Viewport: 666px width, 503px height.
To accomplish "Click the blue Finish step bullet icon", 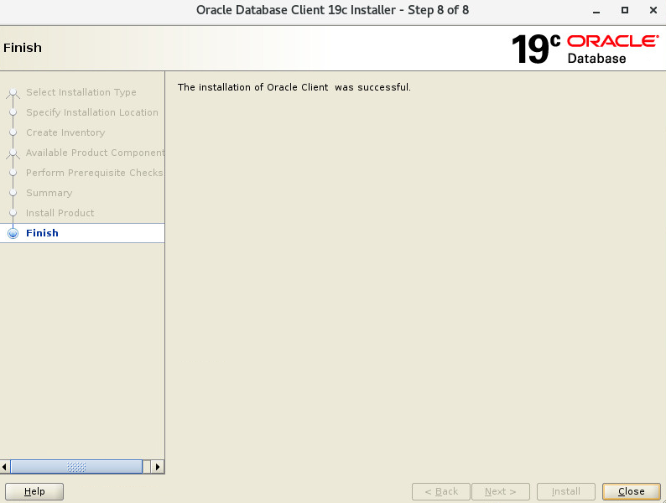I will [13, 233].
